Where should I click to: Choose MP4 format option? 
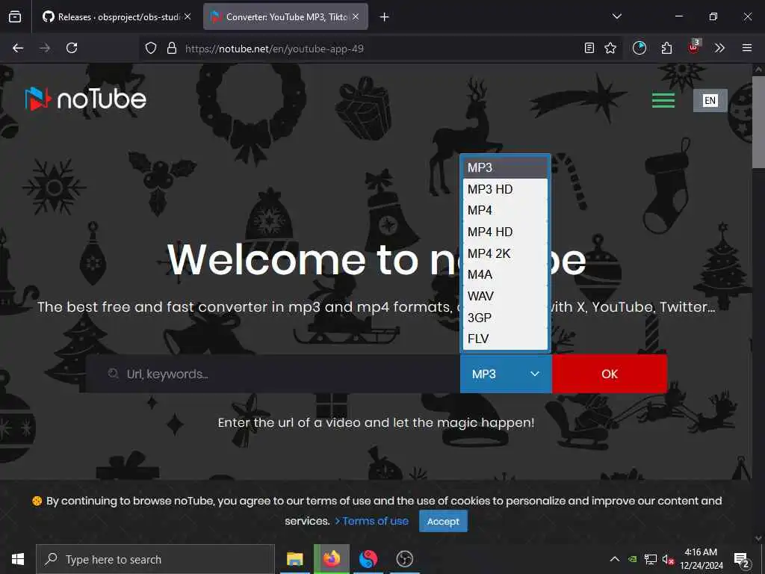(x=505, y=210)
